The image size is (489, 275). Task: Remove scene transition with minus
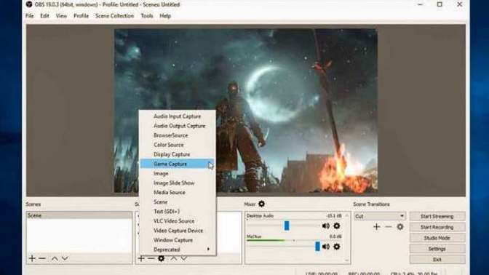tap(389, 227)
